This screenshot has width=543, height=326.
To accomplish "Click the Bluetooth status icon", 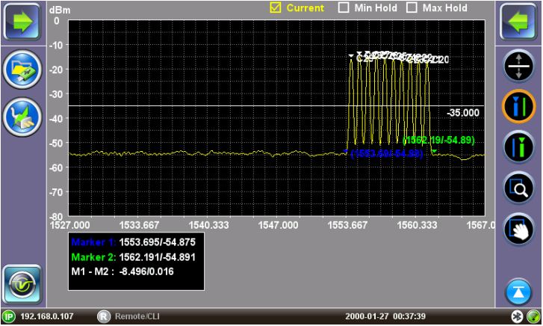I will (516, 317).
